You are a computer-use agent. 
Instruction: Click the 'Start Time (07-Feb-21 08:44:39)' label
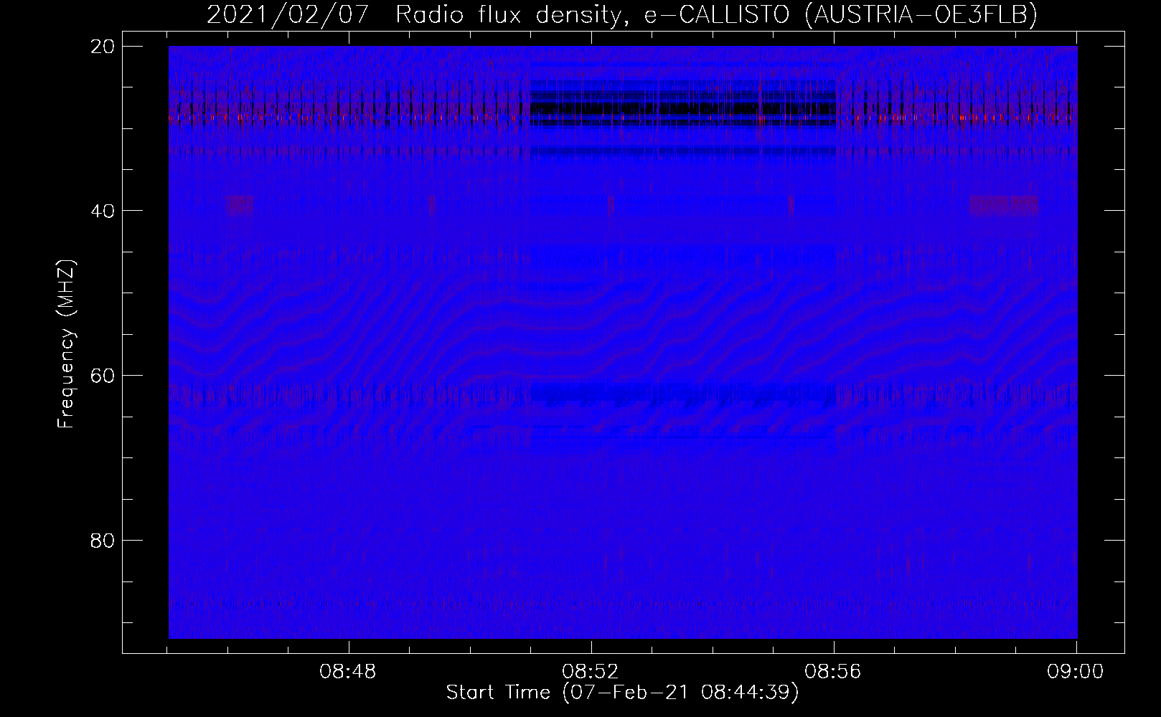(x=622, y=693)
